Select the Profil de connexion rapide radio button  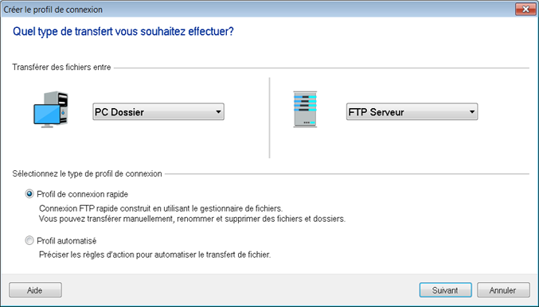29,194
